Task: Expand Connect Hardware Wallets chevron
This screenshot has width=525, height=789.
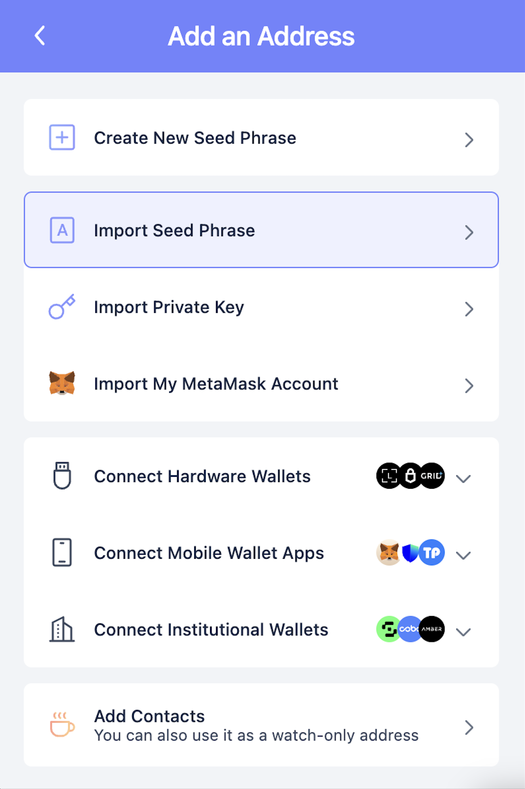Action: tap(463, 478)
